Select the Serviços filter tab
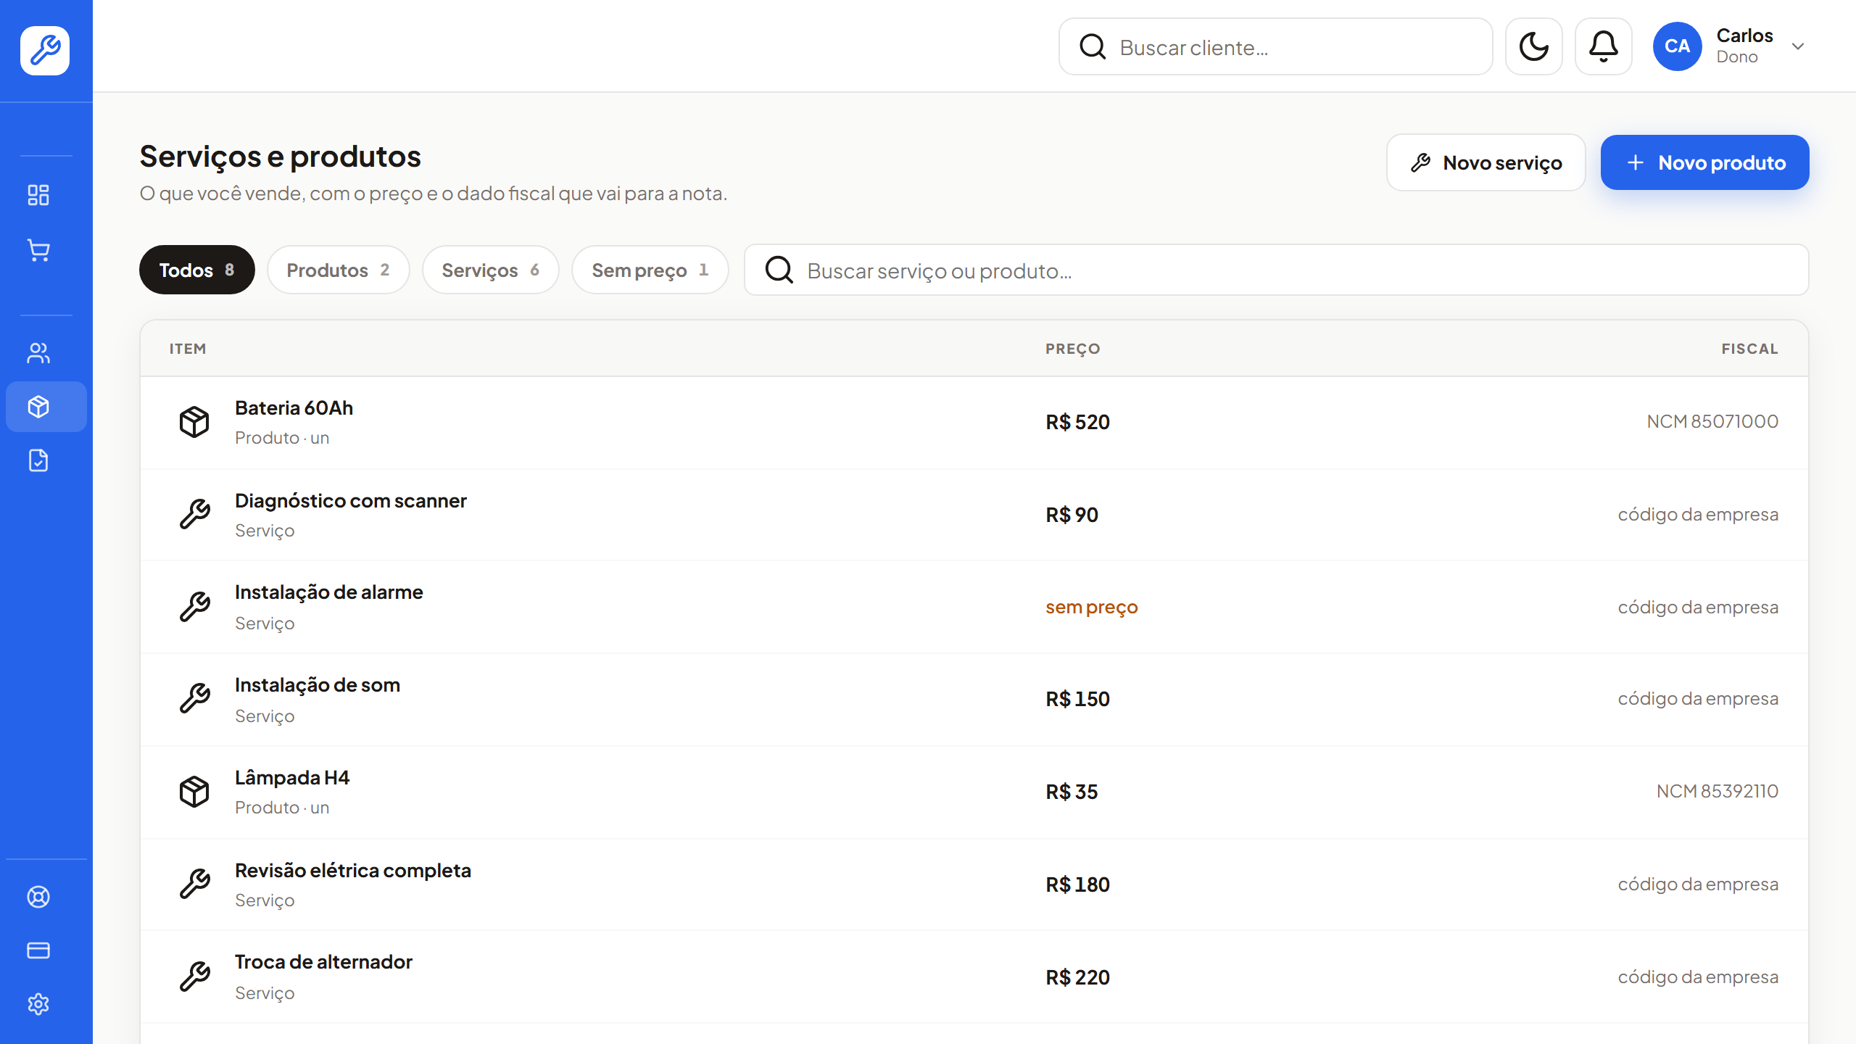Screen dimensions: 1856x1044 pyautogui.click(x=490, y=270)
